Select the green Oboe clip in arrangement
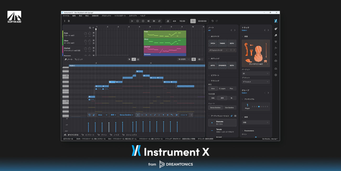Image resolution: width=341 pixels, height=171 pixels. [x=165, y=42]
